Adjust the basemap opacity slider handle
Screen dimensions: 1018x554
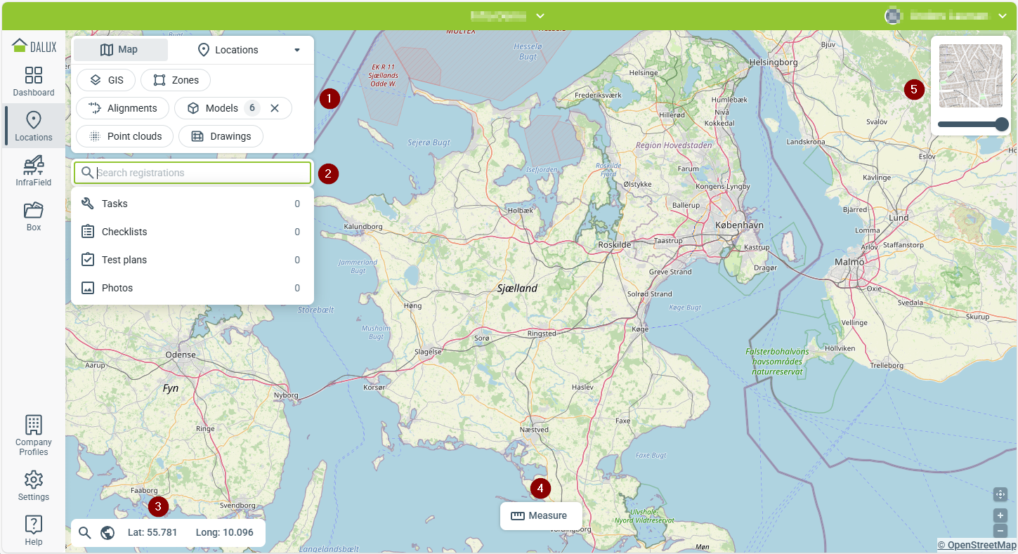1002,124
